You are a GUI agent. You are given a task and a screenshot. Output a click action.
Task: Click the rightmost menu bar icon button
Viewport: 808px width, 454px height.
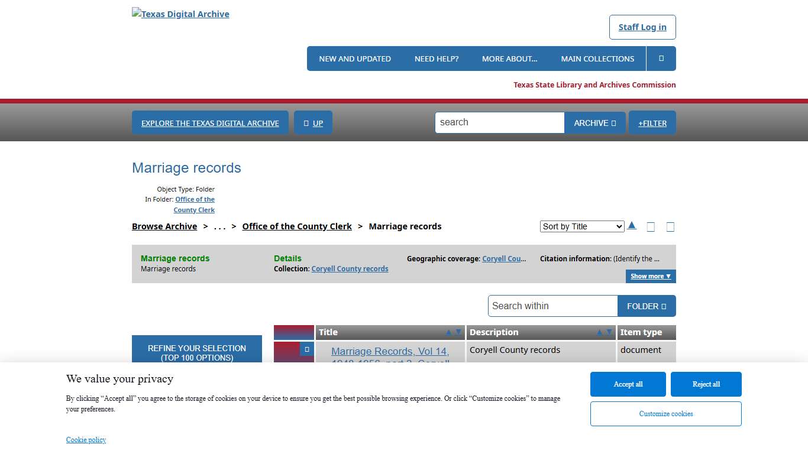coord(661,58)
